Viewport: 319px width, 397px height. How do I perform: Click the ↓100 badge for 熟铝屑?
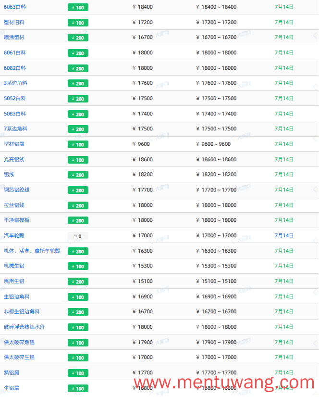pyautogui.click(x=78, y=373)
